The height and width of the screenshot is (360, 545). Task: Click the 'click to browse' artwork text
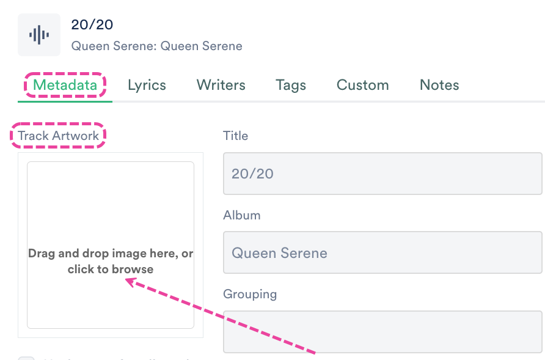tap(111, 269)
